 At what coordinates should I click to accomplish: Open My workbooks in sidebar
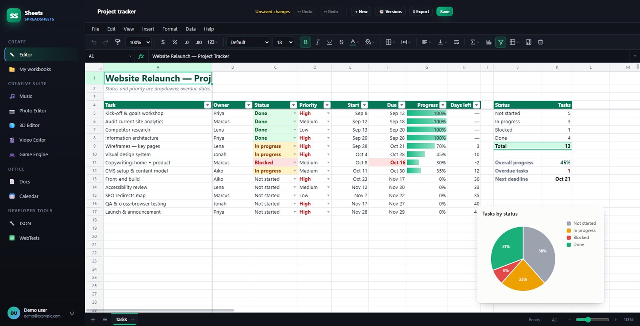pos(42,69)
